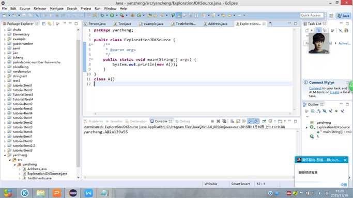Image resolution: width=353 pixels, height=198 pixels.
Task: Toggle Show Console on Standard Out change
Action: [250, 121]
